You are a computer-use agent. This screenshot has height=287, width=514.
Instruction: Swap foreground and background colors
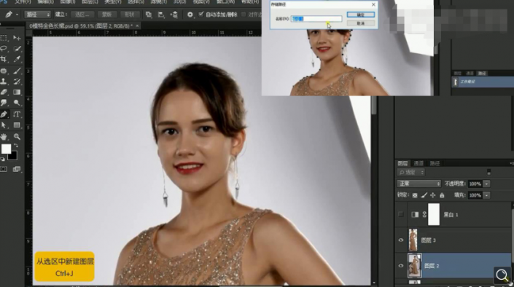point(16,146)
